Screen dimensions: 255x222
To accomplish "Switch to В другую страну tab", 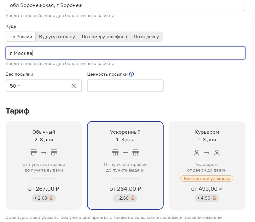I will click(x=57, y=37).
